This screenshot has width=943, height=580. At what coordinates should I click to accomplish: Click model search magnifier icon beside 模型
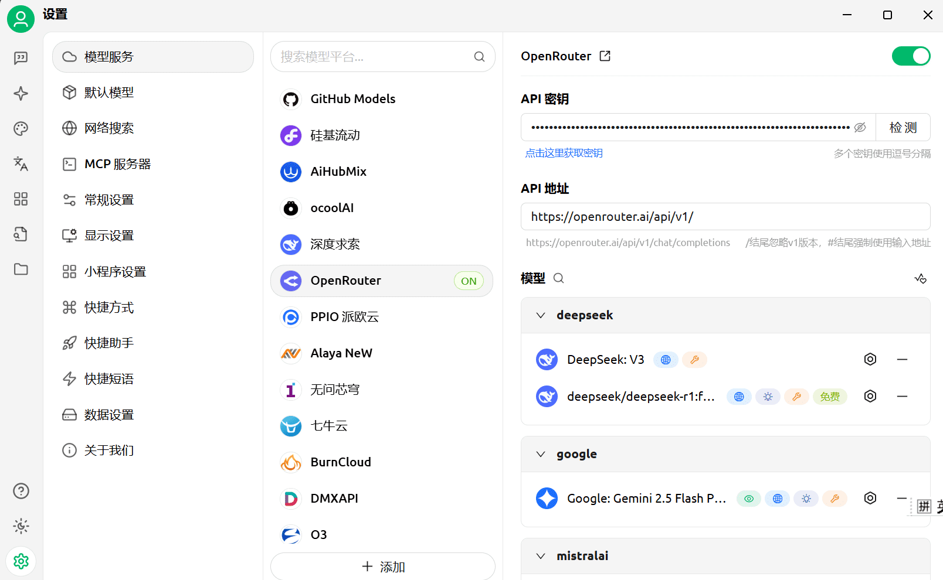559,278
